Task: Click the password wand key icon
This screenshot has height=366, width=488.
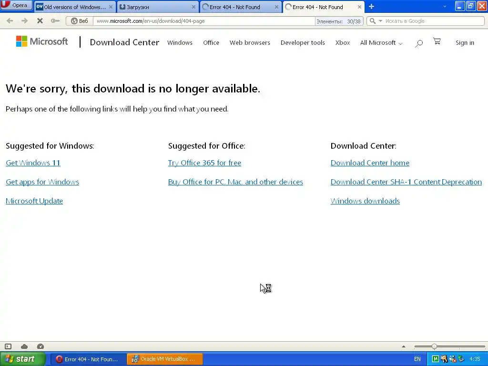Action: [55, 21]
